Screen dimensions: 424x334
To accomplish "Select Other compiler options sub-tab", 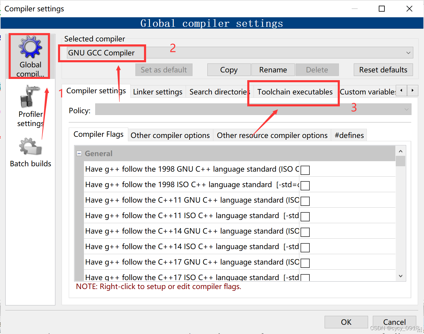I will (x=170, y=135).
